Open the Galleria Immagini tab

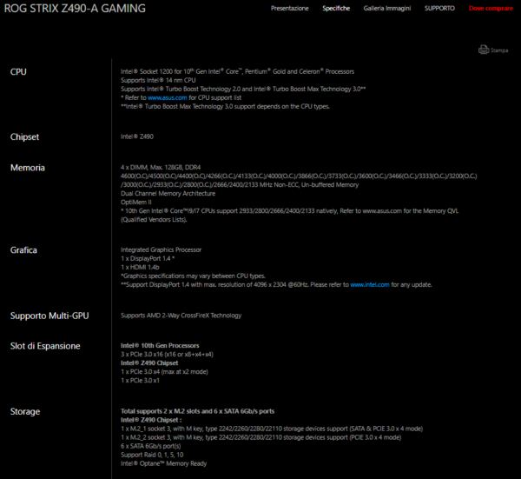pos(387,9)
